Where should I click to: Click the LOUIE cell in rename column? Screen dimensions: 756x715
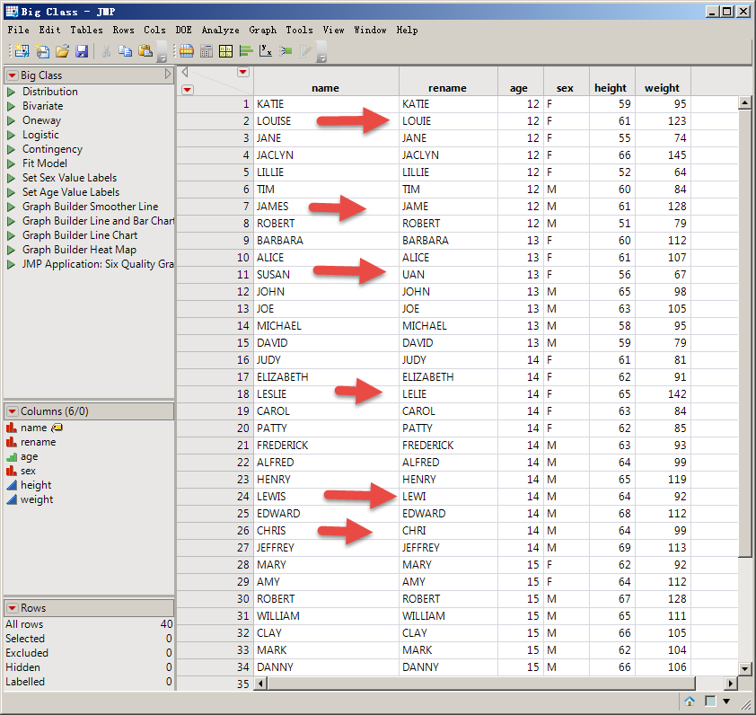(x=417, y=121)
